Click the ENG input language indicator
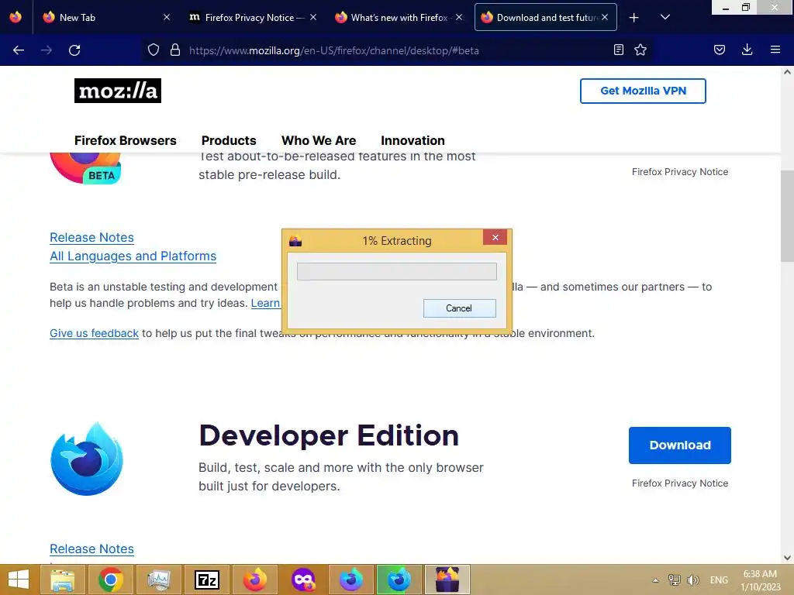This screenshot has height=595, width=794. point(719,580)
